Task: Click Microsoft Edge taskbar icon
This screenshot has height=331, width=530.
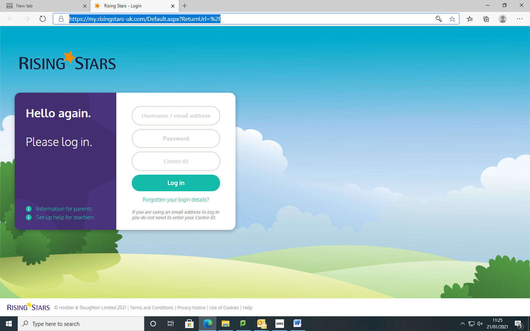Action: coord(208,324)
